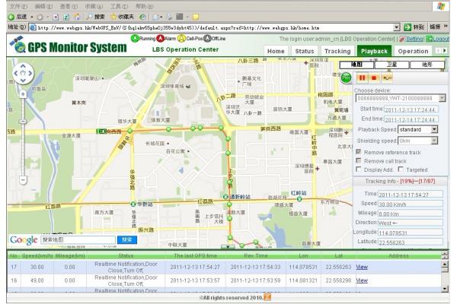Screen dimensions: 457x304
Task: Pause the track playback
Action: [363, 78]
